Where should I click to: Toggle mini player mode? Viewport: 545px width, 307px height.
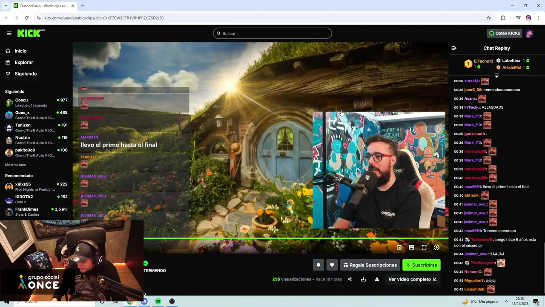coord(399,247)
